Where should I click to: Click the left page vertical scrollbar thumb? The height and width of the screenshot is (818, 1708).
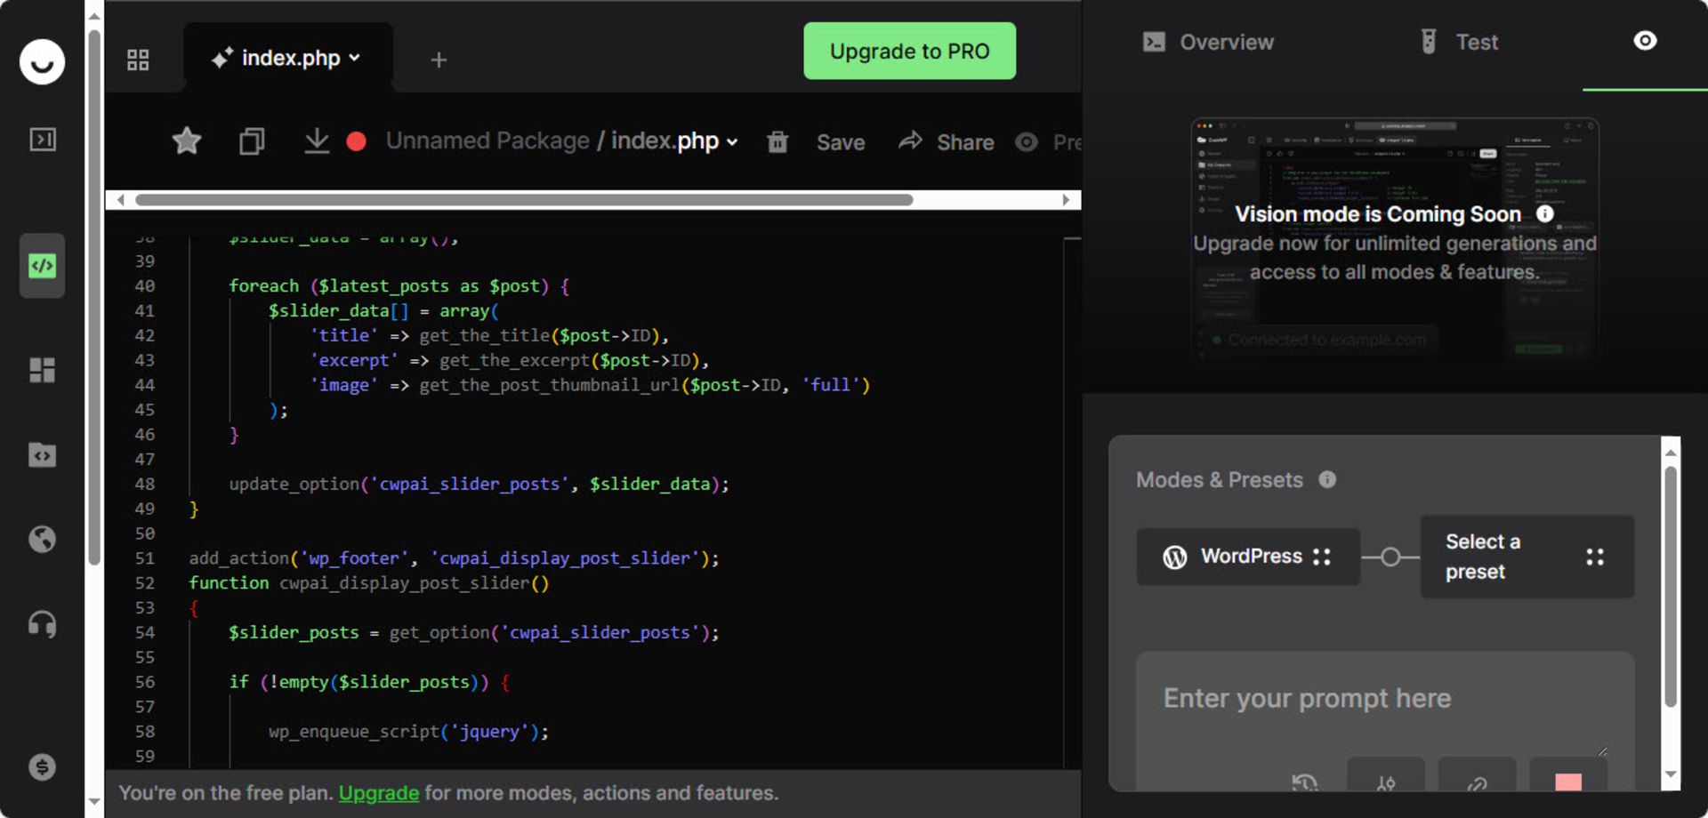tap(94, 298)
